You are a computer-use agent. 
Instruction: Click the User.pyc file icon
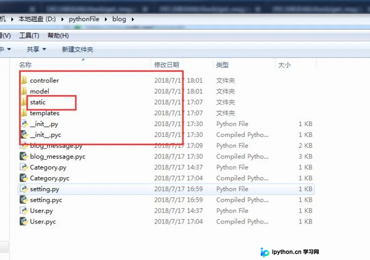24,222
